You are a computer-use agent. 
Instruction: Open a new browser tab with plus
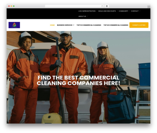[149, 7]
